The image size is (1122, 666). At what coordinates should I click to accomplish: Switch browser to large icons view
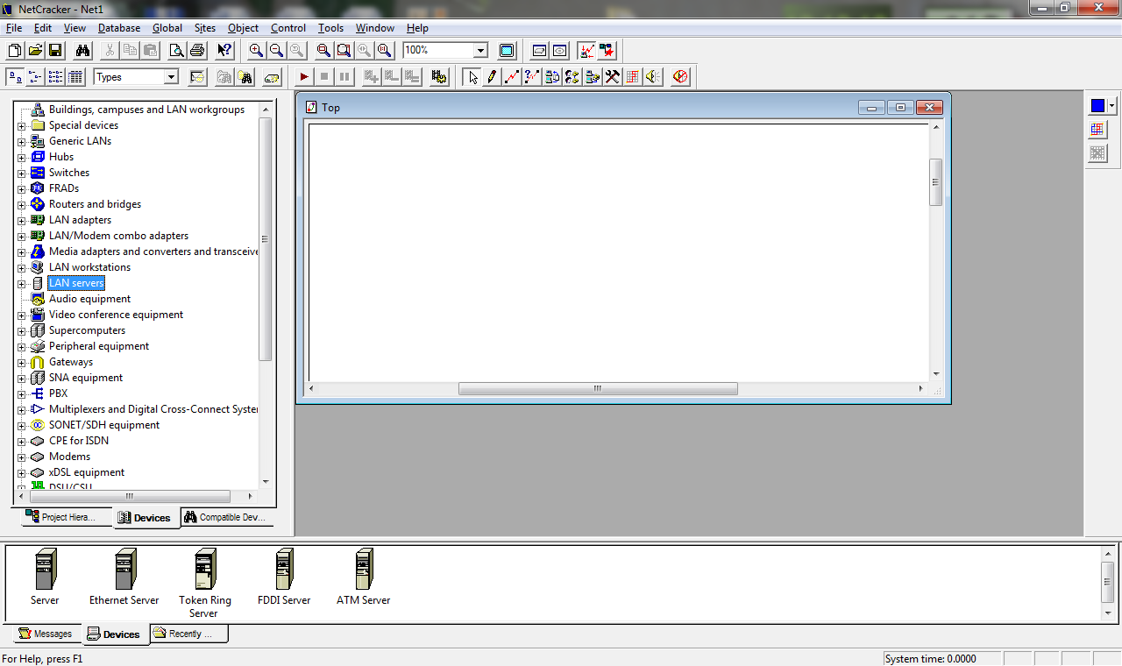click(x=15, y=77)
